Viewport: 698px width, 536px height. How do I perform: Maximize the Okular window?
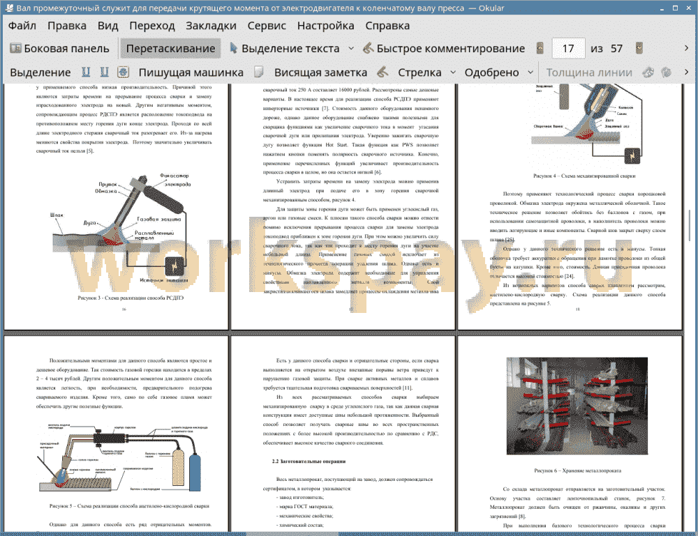coord(675,8)
